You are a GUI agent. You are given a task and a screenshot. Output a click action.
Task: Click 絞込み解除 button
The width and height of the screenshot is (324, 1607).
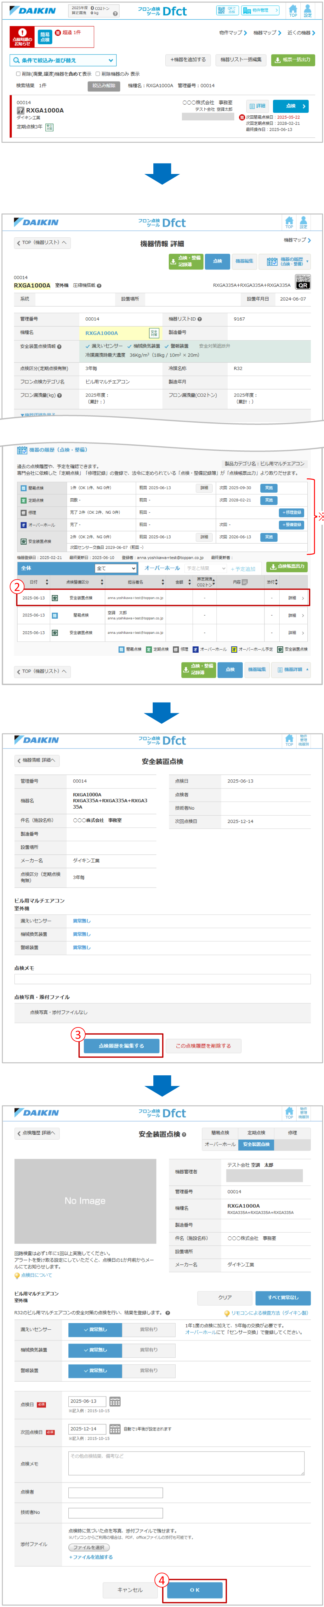104,85
